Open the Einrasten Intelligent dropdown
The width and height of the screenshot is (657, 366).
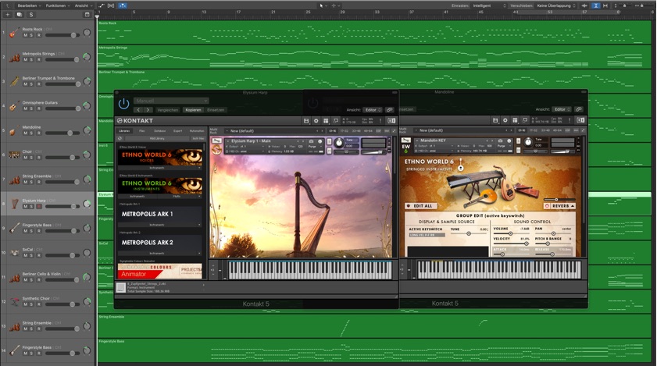pyautogui.click(x=489, y=6)
